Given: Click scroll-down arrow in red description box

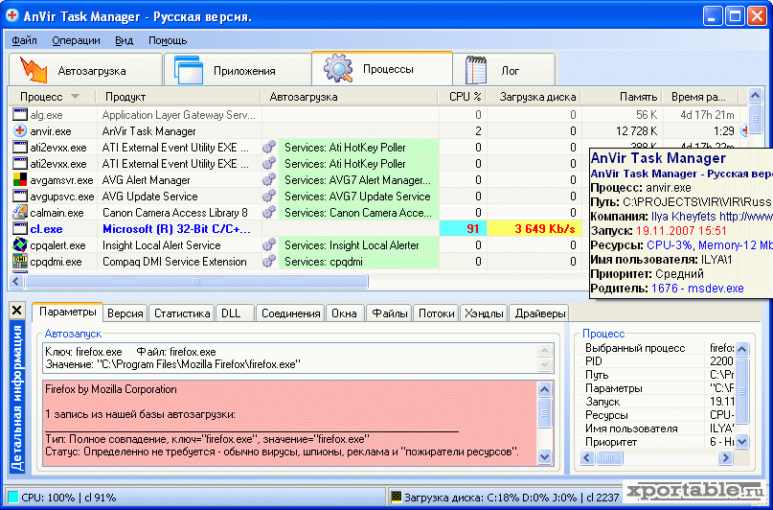Looking at the screenshot, I should [x=544, y=456].
